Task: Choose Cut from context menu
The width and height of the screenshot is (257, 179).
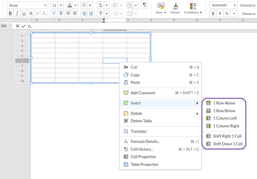Action: pyautogui.click(x=161, y=67)
